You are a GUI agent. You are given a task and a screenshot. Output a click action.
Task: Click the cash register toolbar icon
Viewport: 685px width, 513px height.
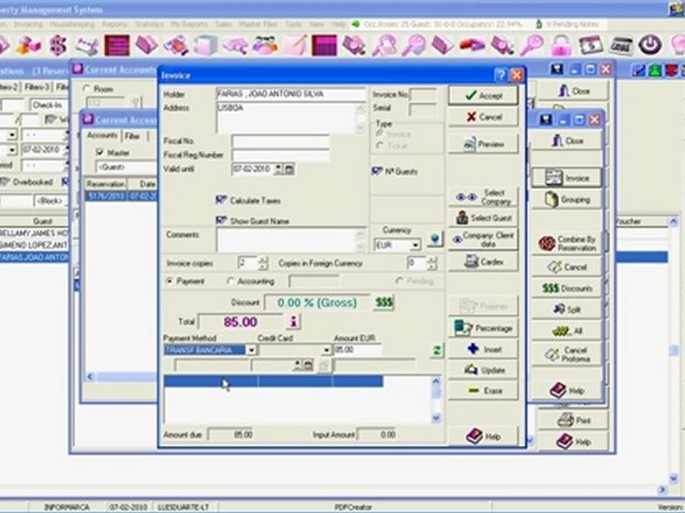click(621, 46)
